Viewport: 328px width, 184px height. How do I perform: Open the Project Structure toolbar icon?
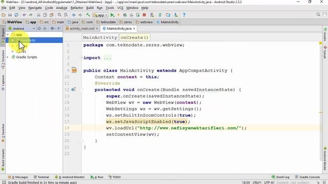168,15
